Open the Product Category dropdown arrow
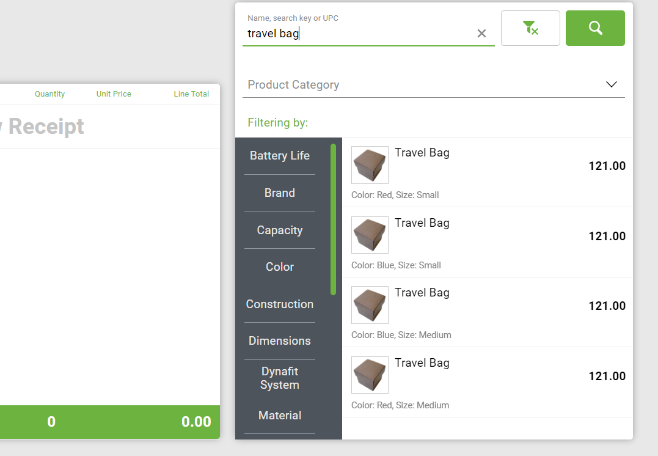Viewport: 658px width, 456px height. pyautogui.click(x=611, y=84)
